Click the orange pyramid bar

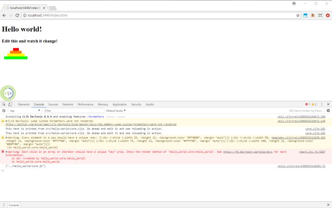pos(16,52)
